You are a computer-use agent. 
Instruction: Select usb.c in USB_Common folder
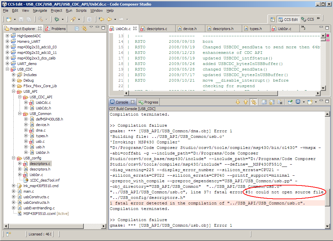(40, 141)
